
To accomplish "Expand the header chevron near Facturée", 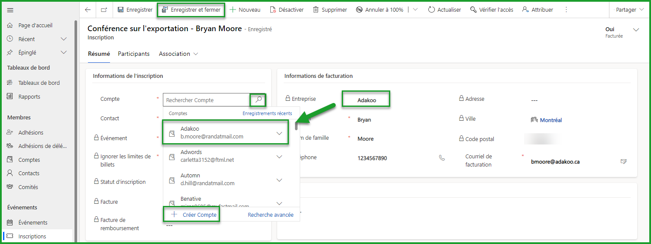I will (636, 30).
